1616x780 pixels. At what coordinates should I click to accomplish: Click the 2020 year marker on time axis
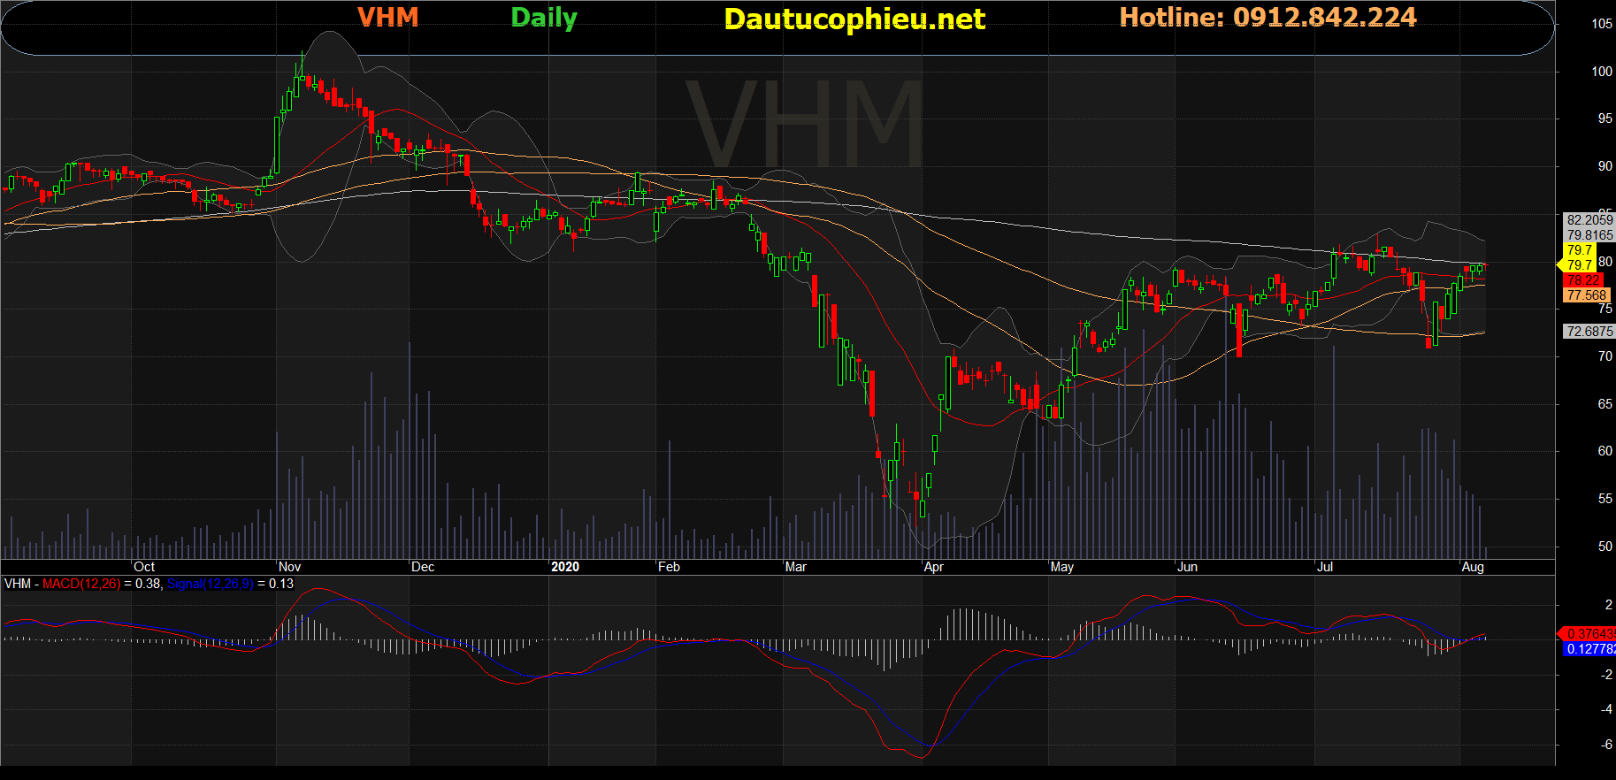[564, 567]
